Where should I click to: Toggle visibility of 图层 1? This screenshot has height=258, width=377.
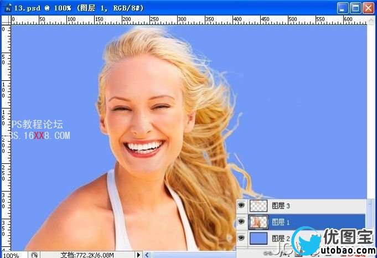[x=241, y=222]
